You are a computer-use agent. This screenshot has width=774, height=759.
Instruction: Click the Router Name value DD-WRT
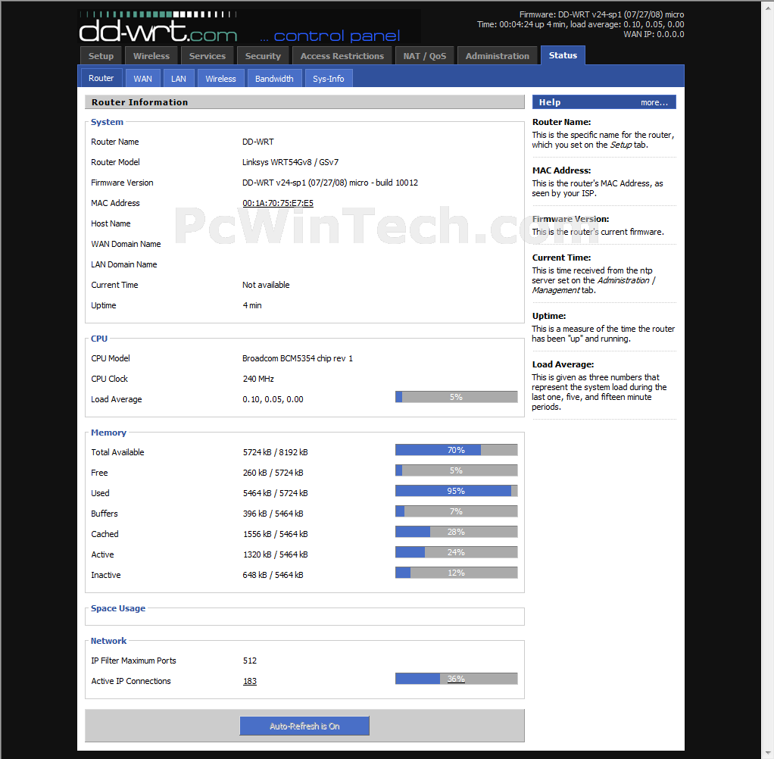point(257,142)
